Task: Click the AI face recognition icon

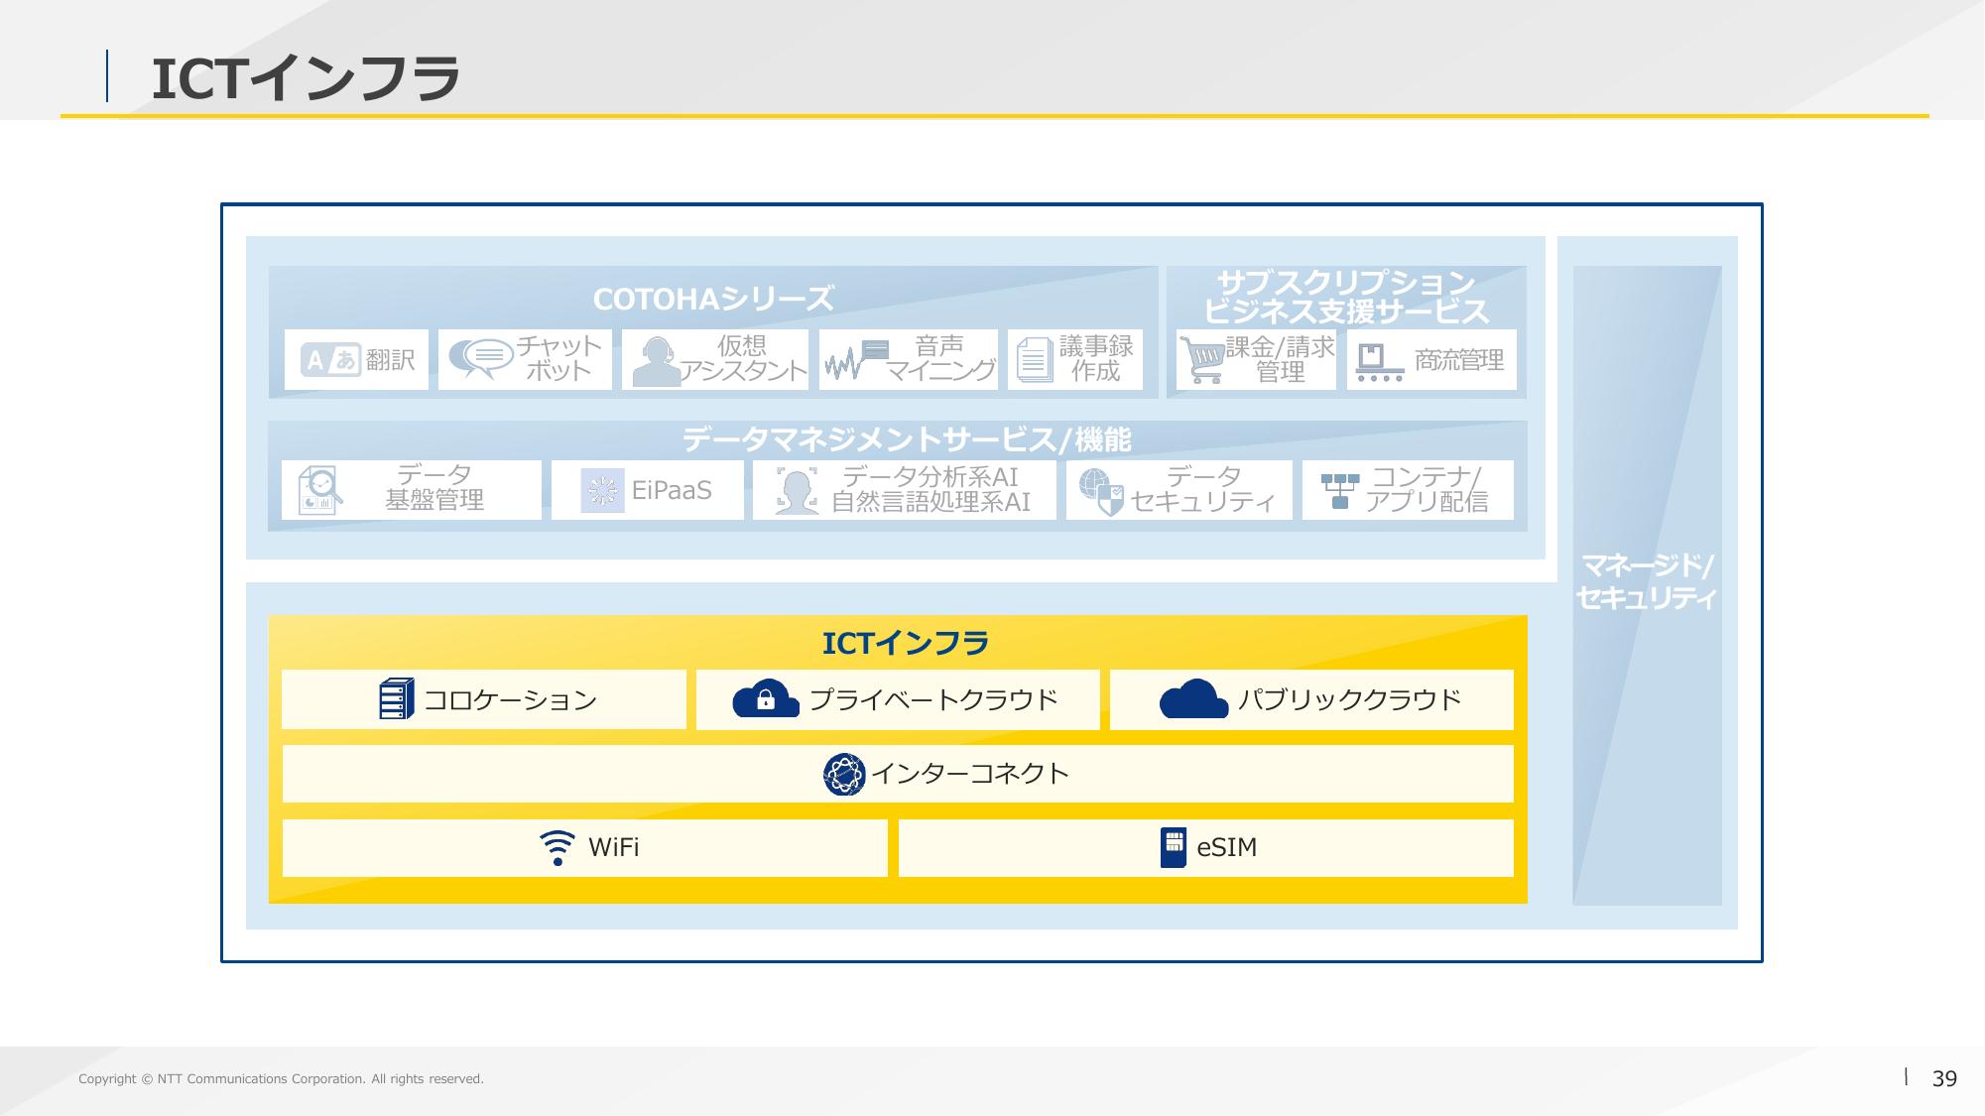Action: pos(797,490)
